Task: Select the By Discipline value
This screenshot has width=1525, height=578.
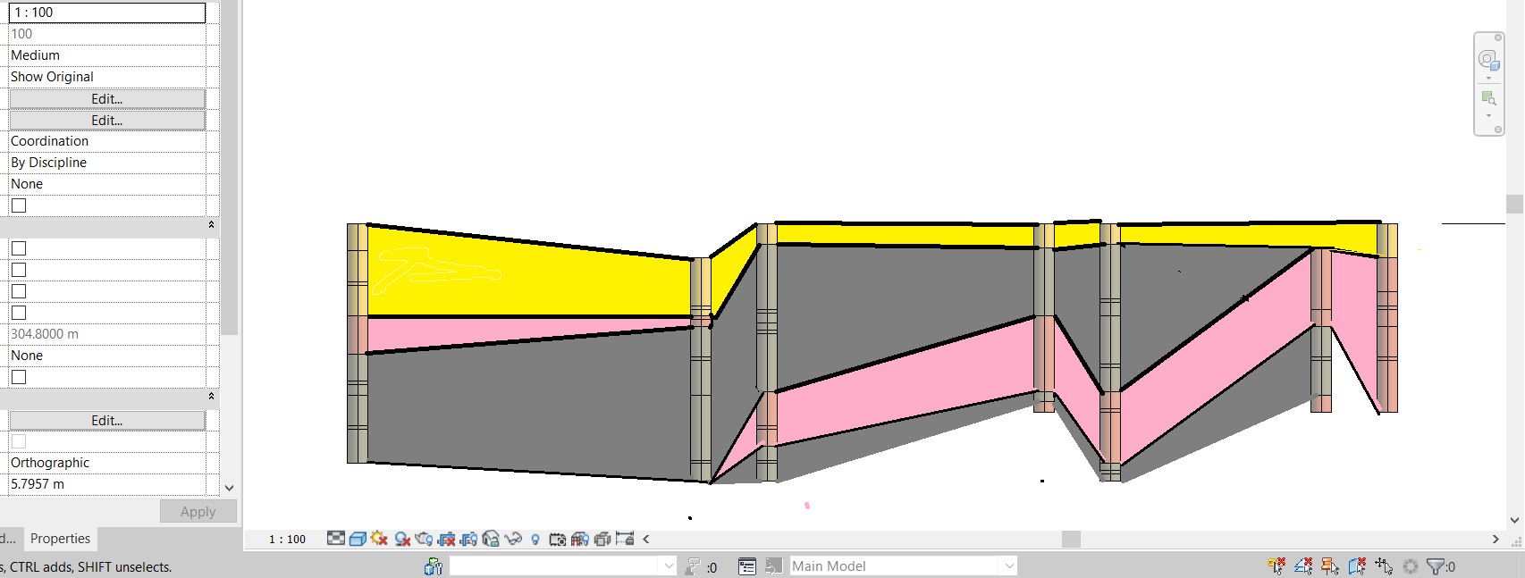Action: (107, 163)
